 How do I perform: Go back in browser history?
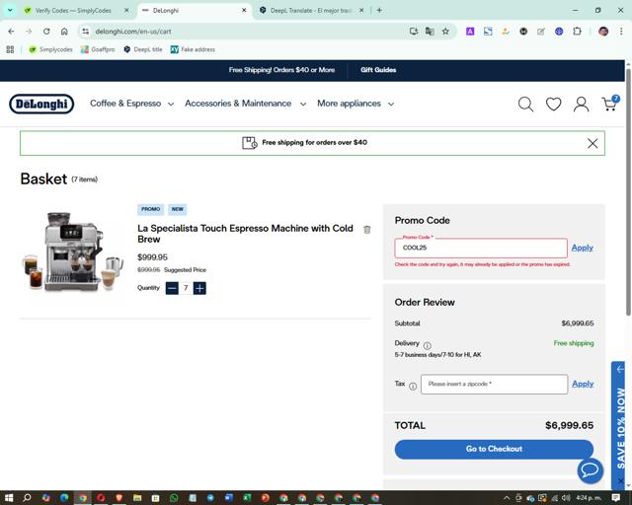click(x=11, y=31)
